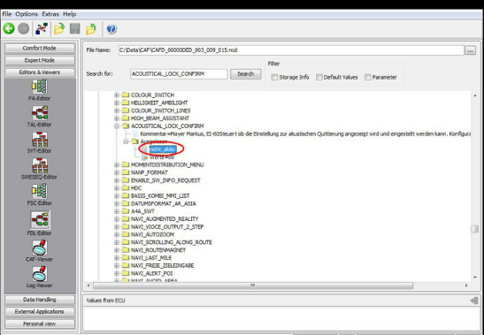Select the nicht_aktiv tree entry
Viewport: 484px width, 335px height.
[x=163, y=149]
